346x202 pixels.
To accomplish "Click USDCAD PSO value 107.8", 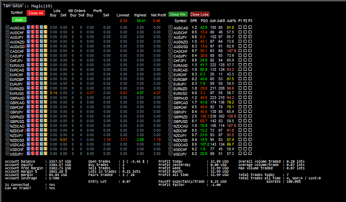I will click(204, 144).
